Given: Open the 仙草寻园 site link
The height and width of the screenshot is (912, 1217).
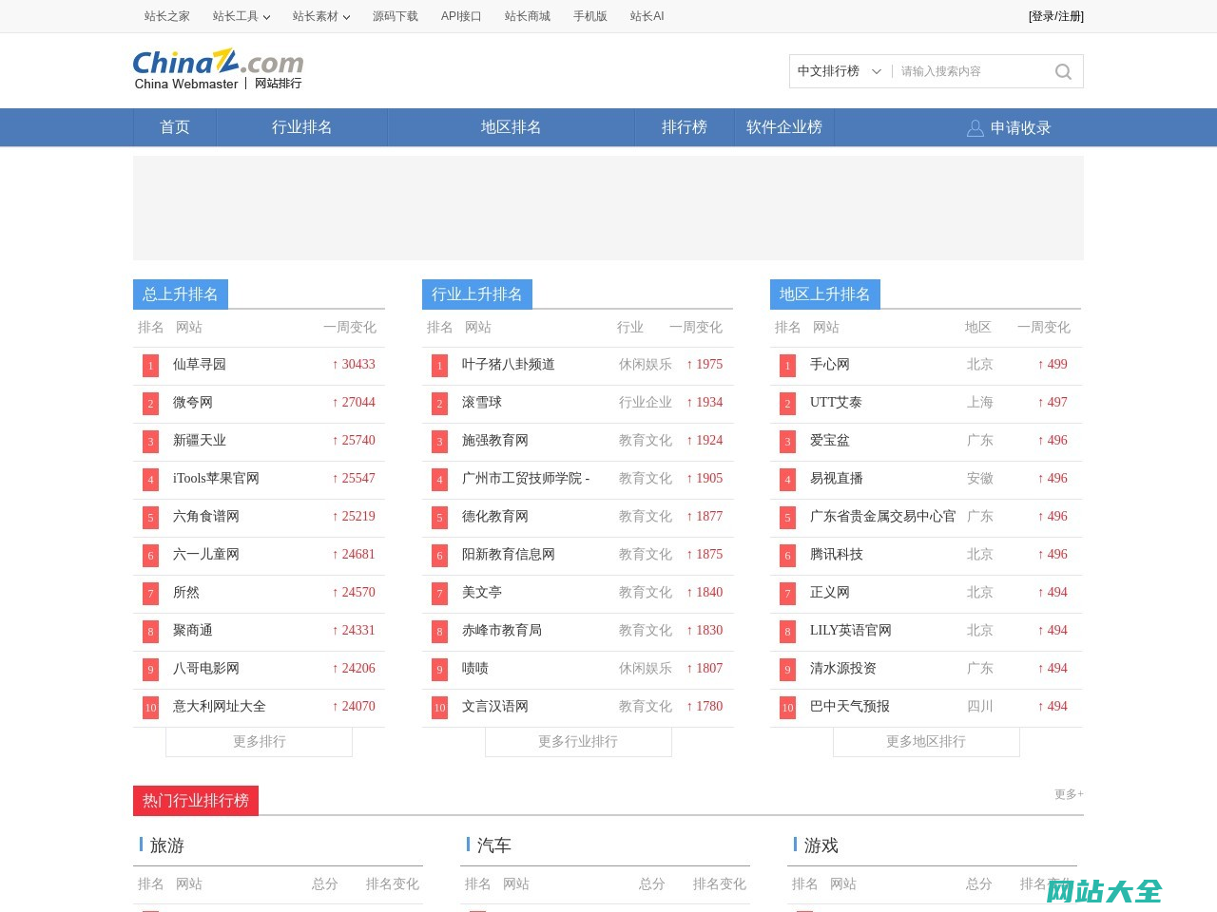Looking at the screenshot, I should 200,365.
